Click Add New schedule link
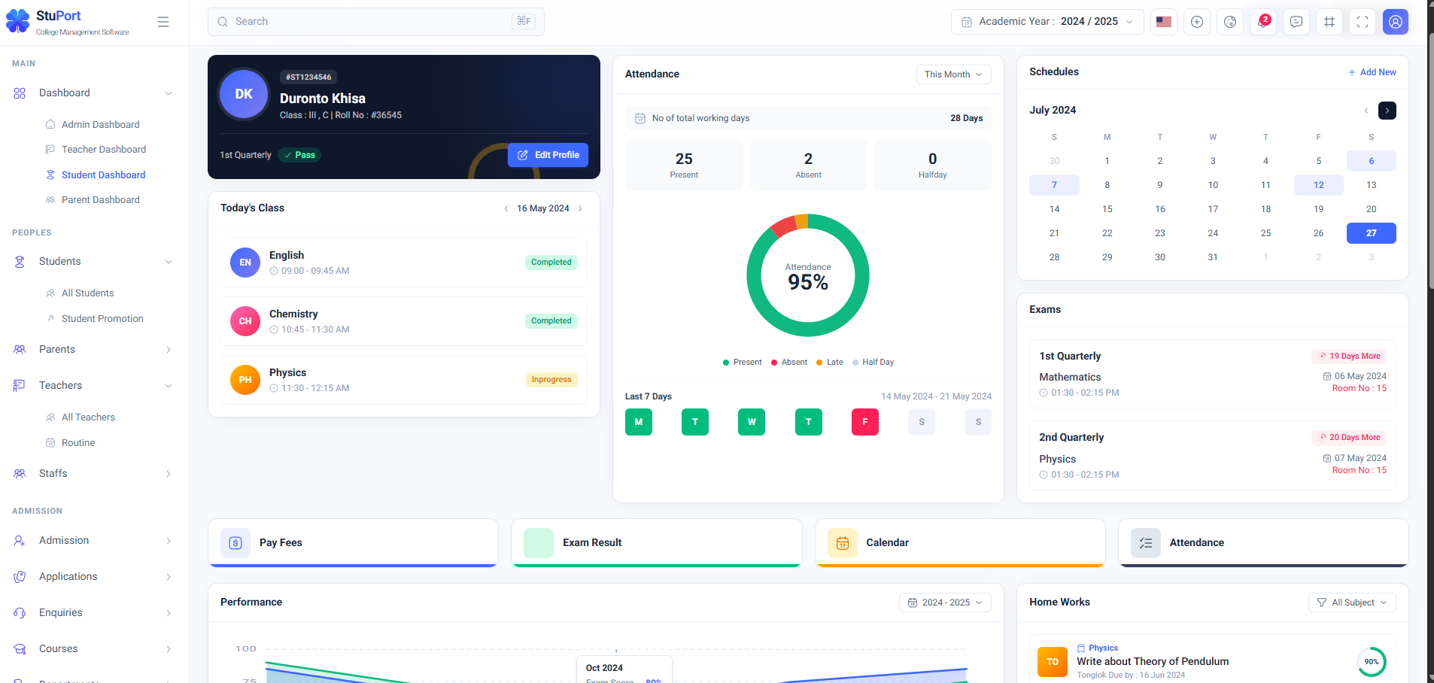This screenshot has height=683, width=1434. (x=1372, y=72)
